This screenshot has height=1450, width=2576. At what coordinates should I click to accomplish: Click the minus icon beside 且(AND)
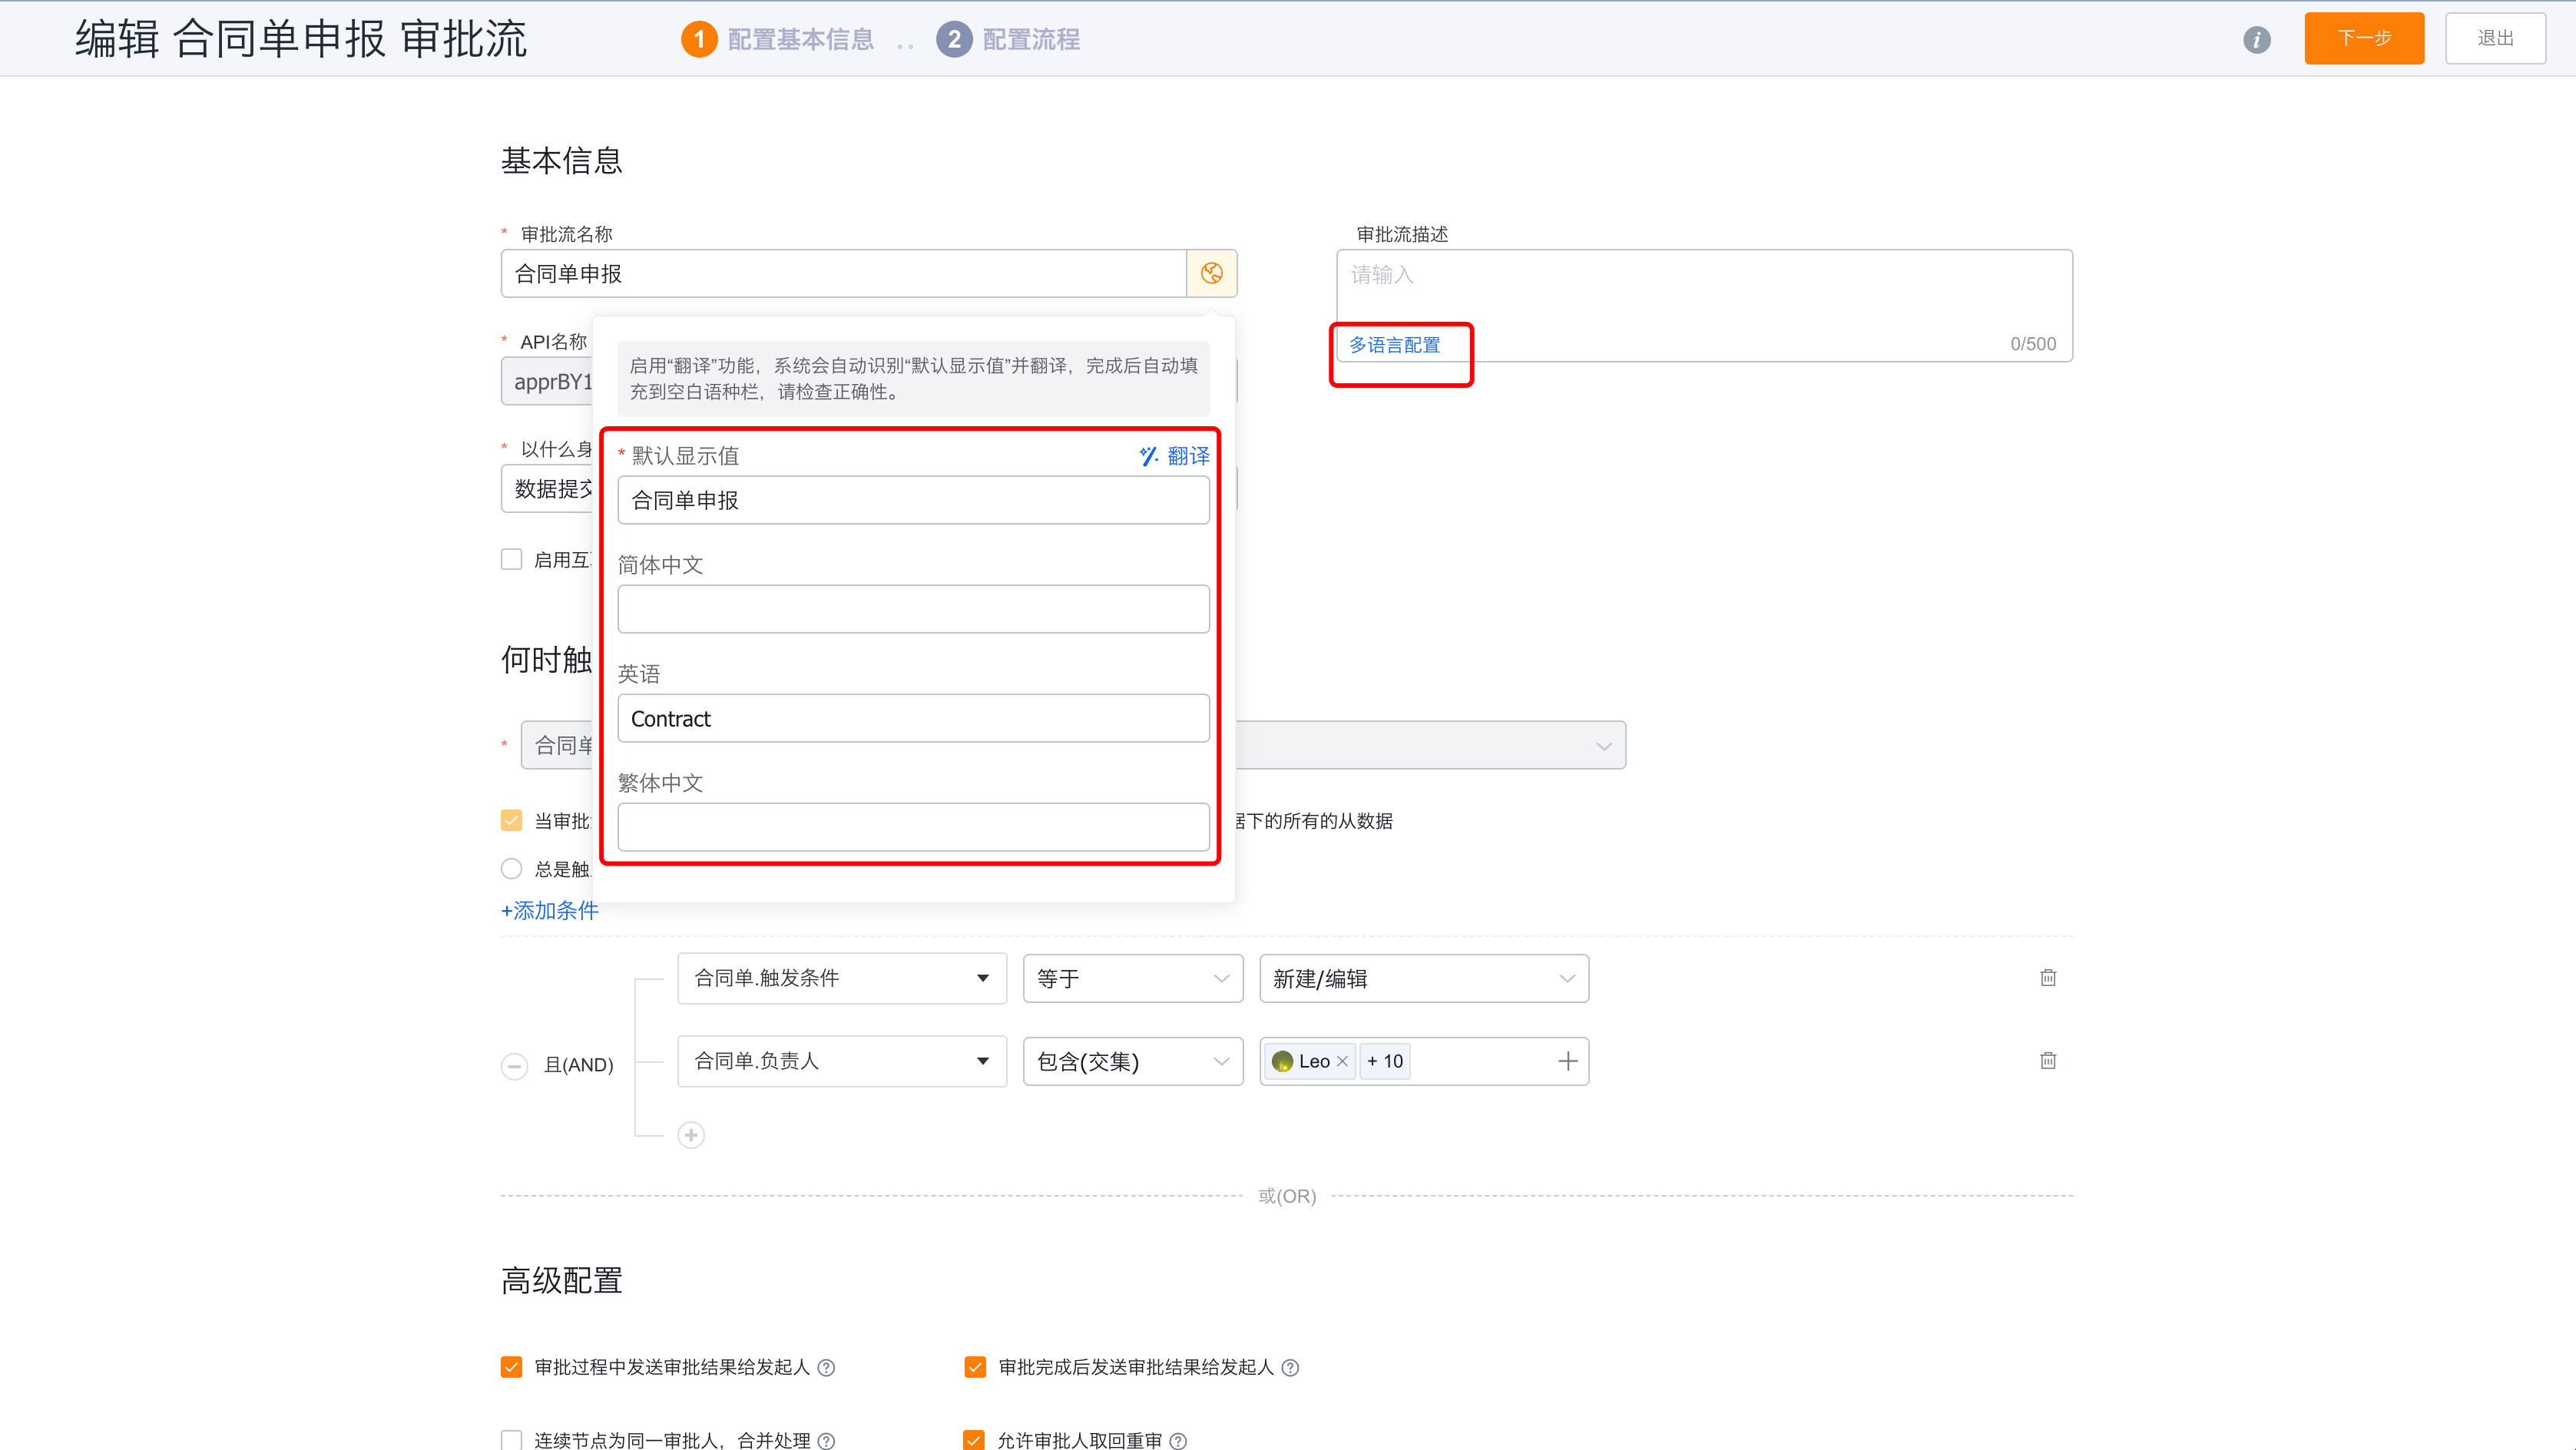(514, 1065)
